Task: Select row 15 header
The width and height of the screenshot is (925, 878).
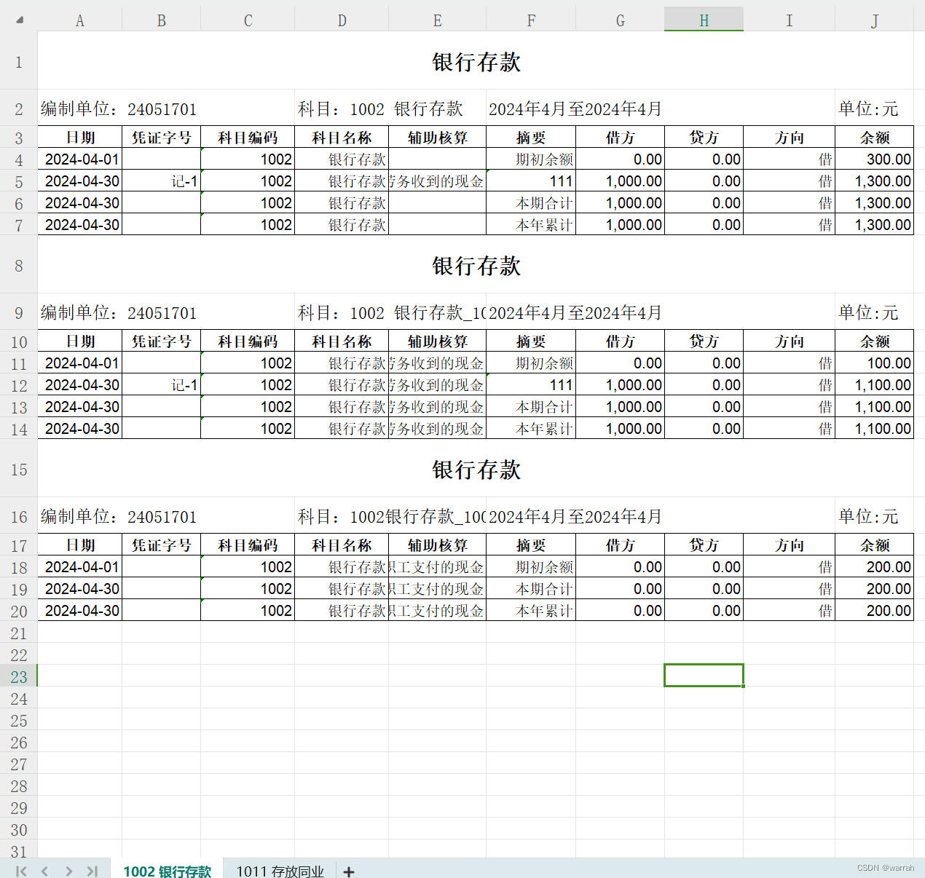Action: pos(19,470)
